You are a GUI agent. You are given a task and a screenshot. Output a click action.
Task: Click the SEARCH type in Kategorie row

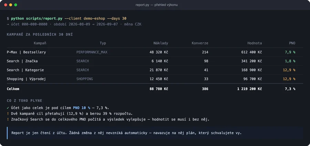pos(83,70)
